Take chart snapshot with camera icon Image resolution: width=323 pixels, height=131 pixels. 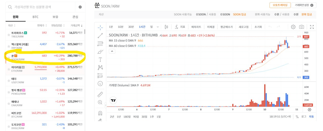(302, 27)
